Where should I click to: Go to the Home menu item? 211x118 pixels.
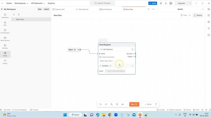[x=9, y=3]
